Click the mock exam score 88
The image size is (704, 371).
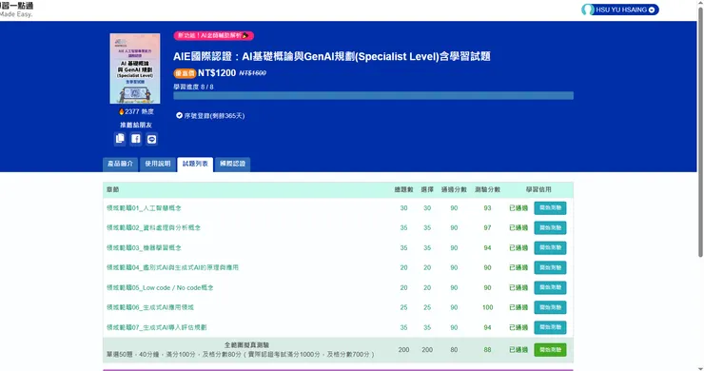488,349
